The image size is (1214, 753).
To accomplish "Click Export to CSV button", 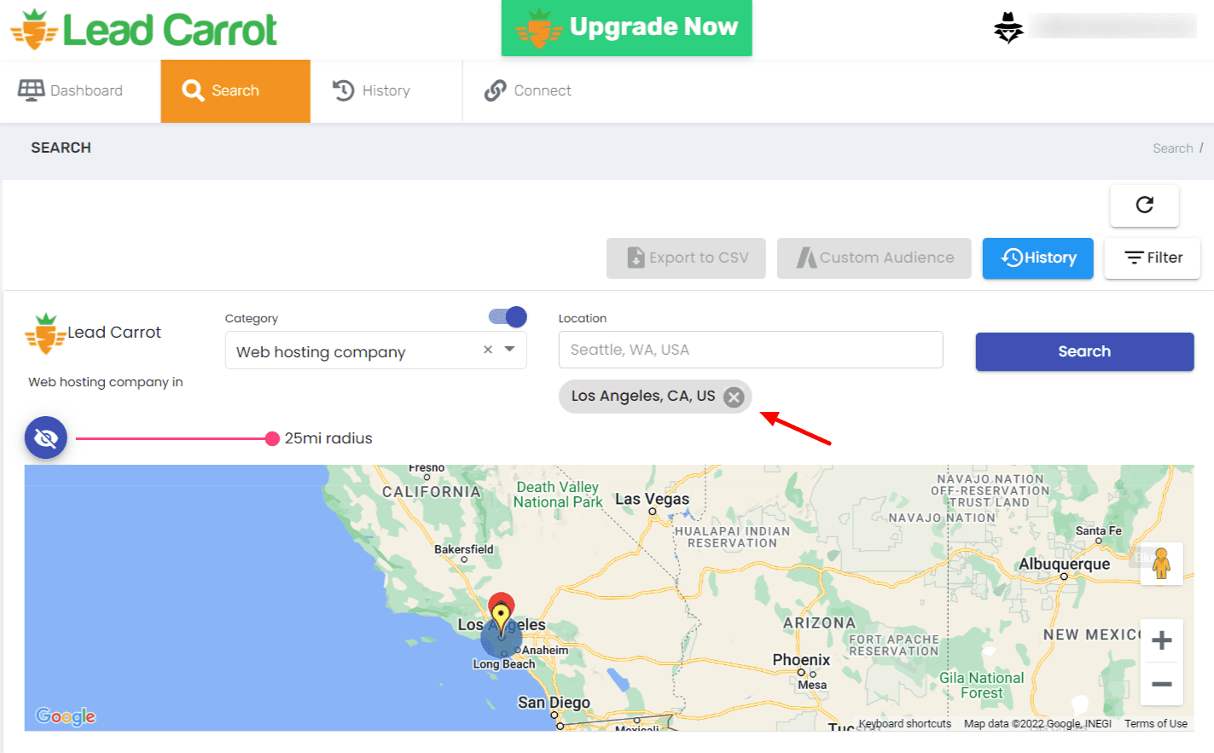I will coord(686,258).
